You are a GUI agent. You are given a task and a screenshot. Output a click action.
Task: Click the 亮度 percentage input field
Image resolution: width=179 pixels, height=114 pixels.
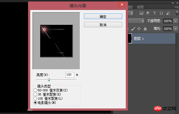point(70,75)
